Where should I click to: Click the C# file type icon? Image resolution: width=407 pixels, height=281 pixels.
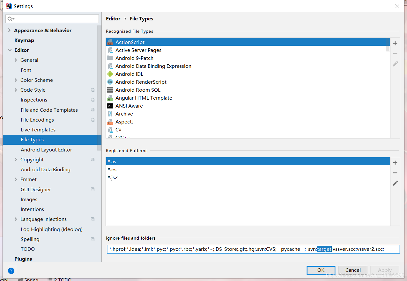point(110,130)
